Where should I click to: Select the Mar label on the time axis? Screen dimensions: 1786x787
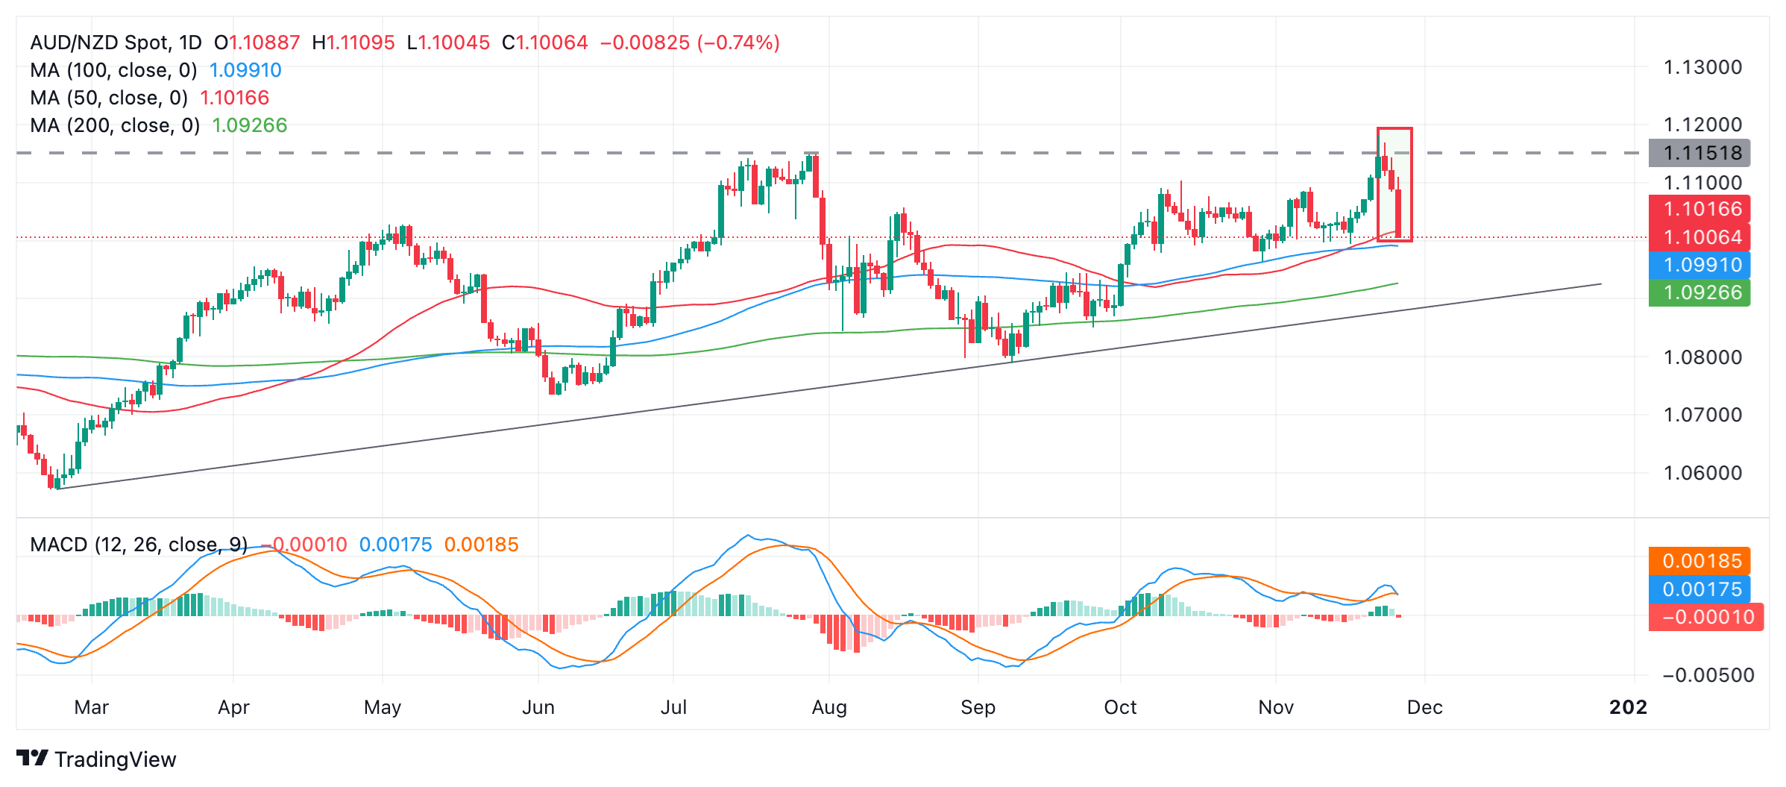point(92,707)
